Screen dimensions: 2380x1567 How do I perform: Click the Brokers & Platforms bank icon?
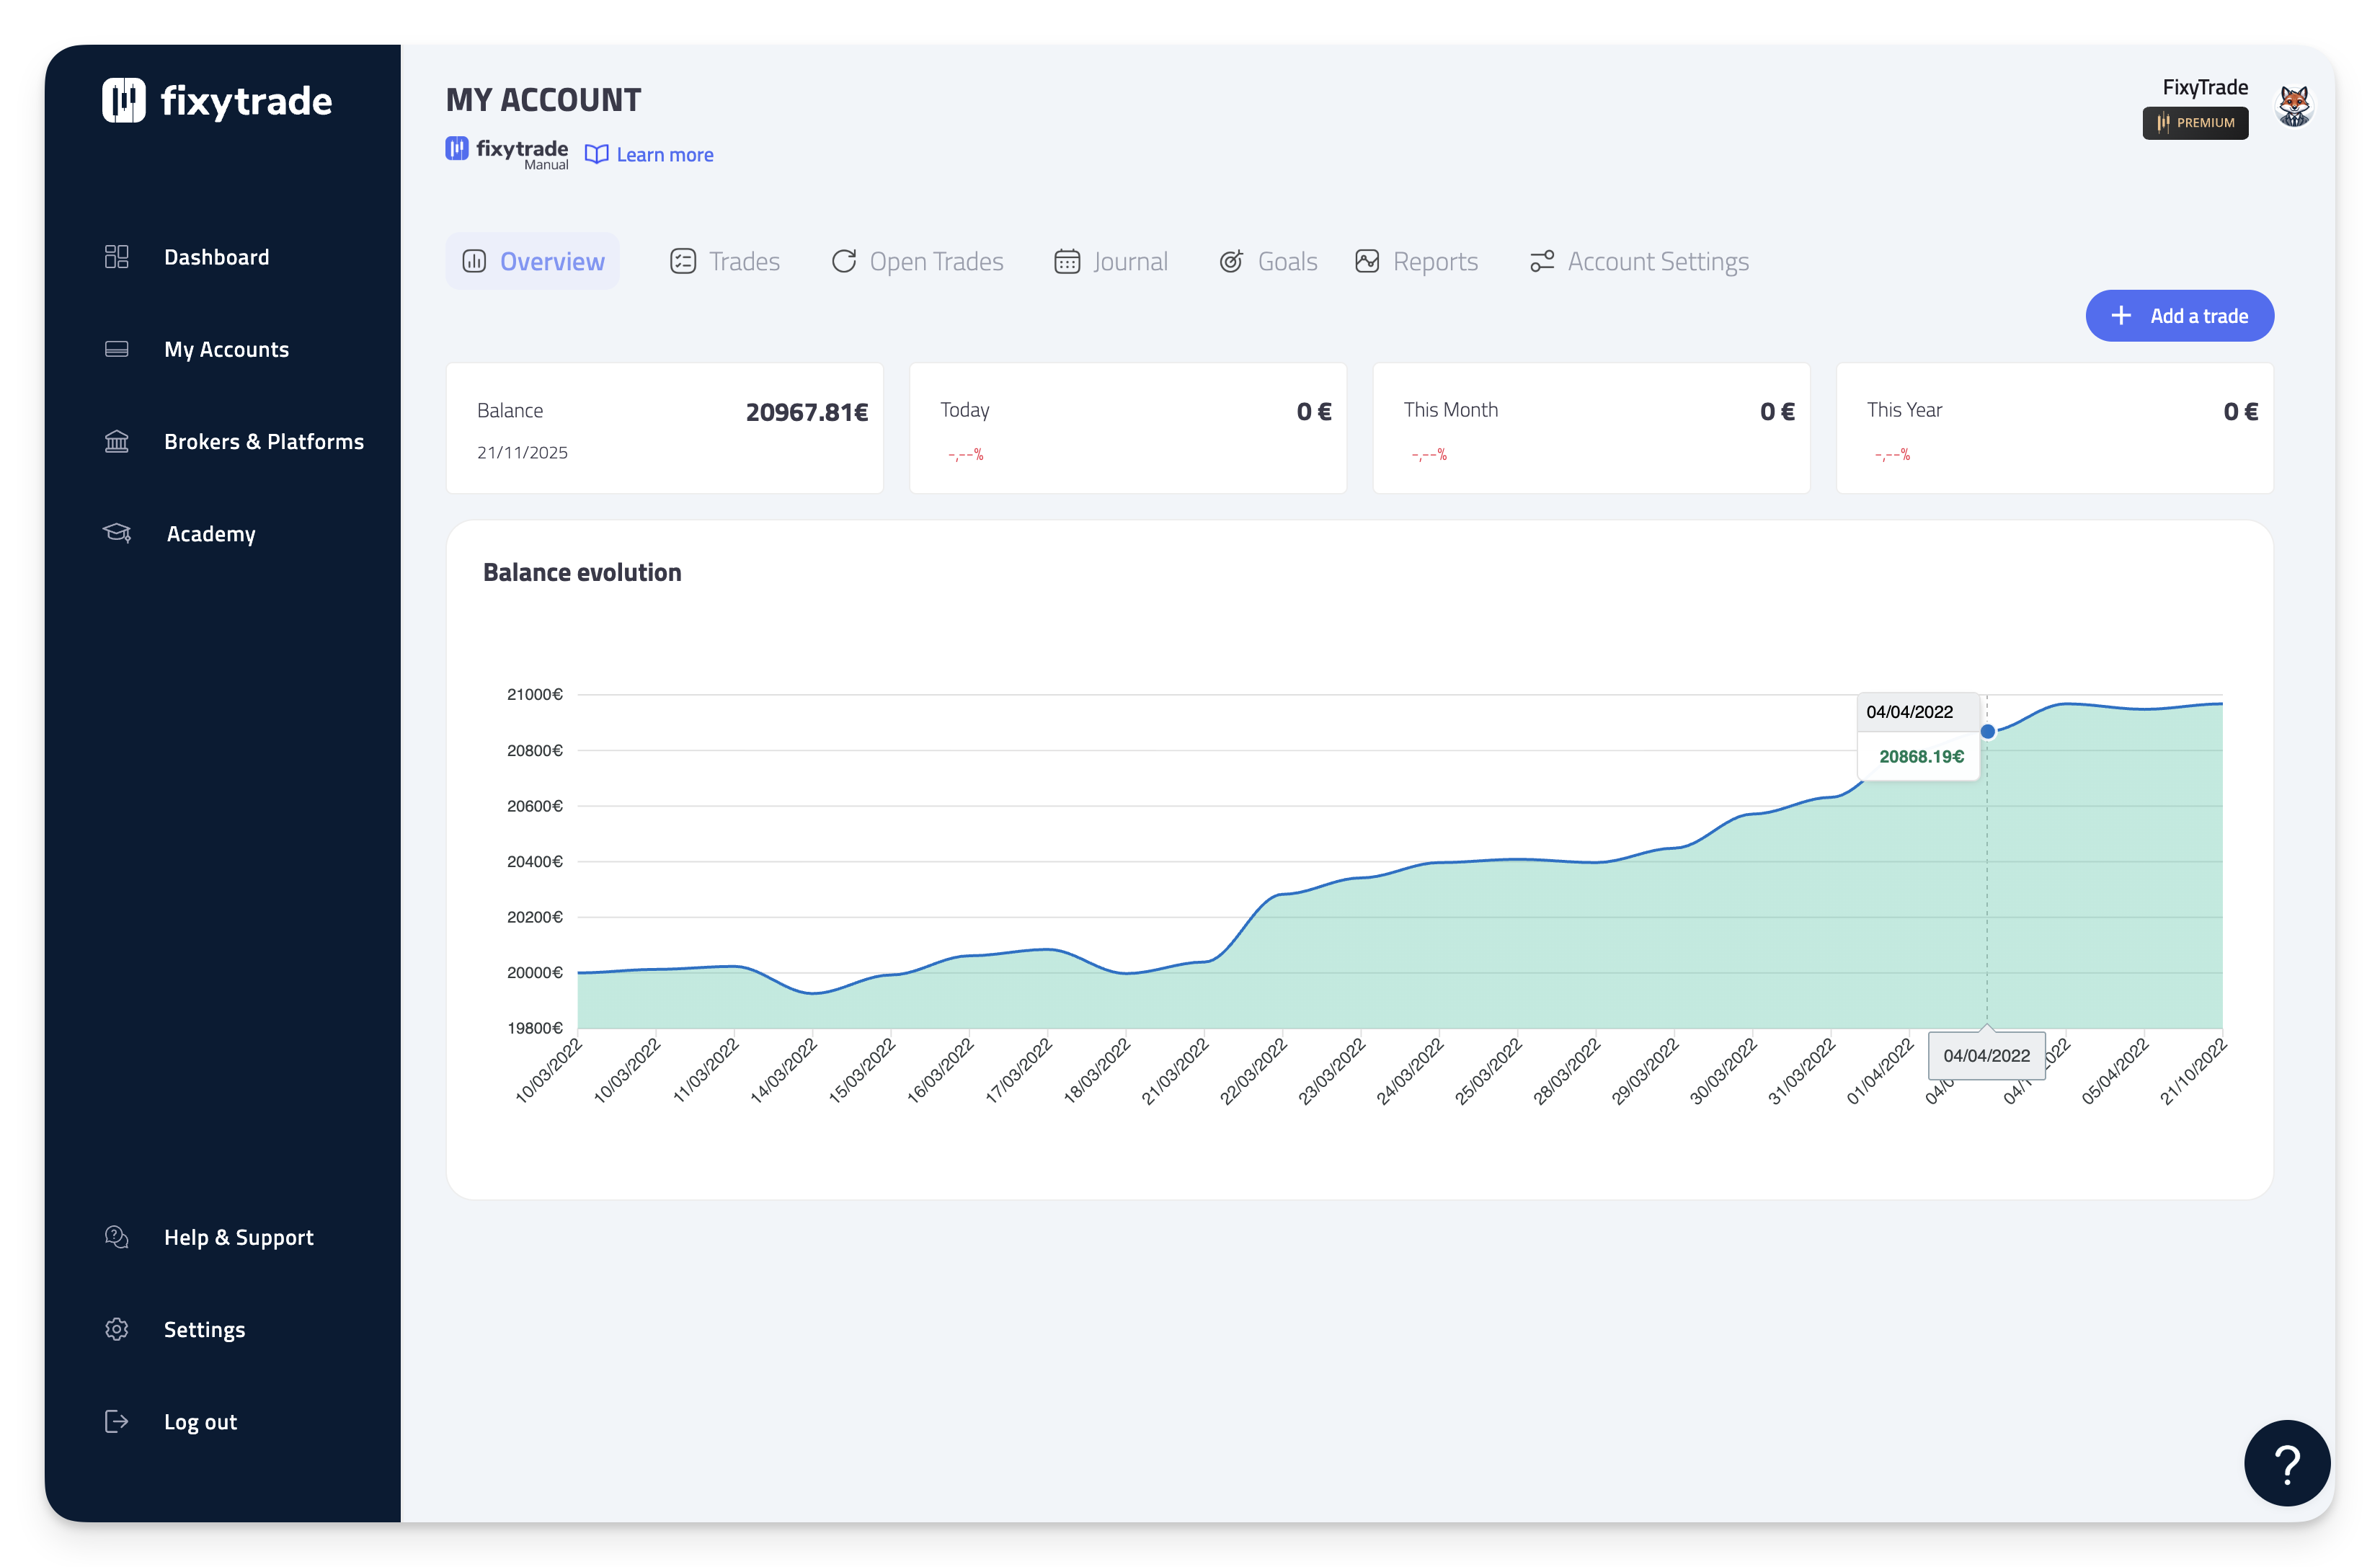(117, 441)
